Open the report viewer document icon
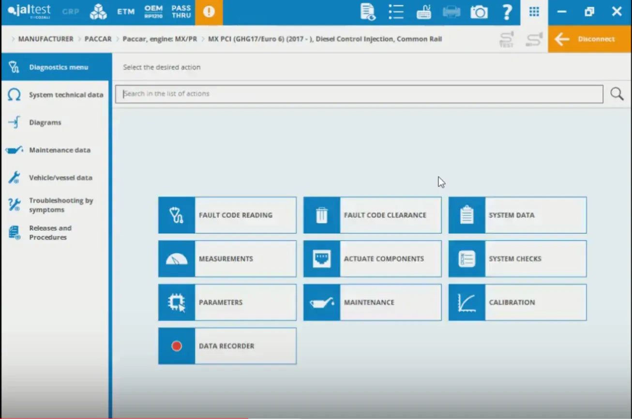Image resolution: width=632 pixels, height=419 pixels. (x=368, y=12)
